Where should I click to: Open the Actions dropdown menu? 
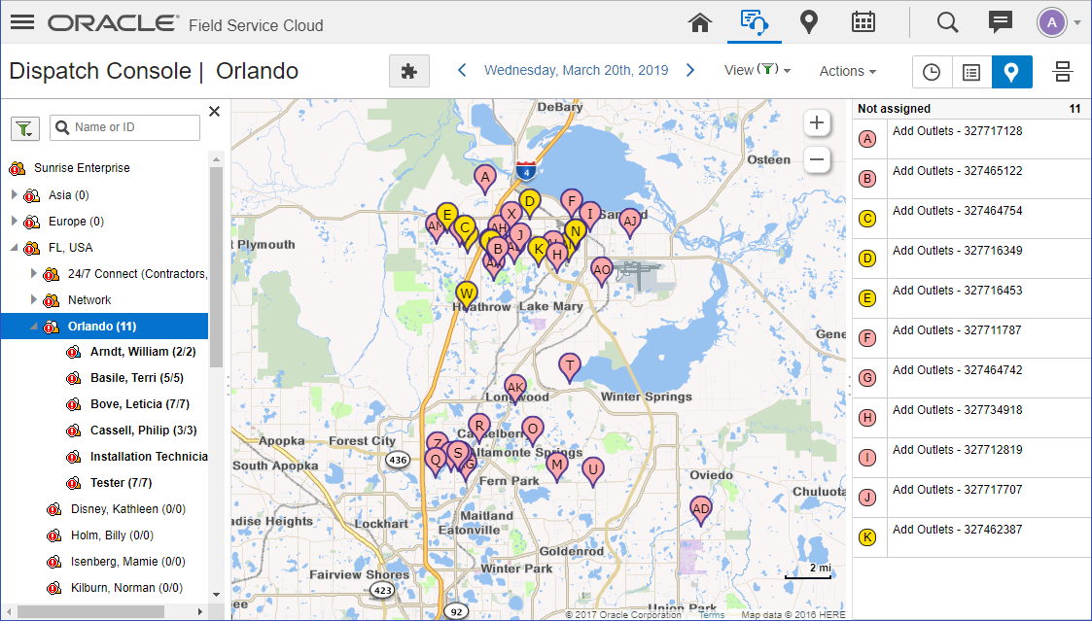click(x=848, y=71)
